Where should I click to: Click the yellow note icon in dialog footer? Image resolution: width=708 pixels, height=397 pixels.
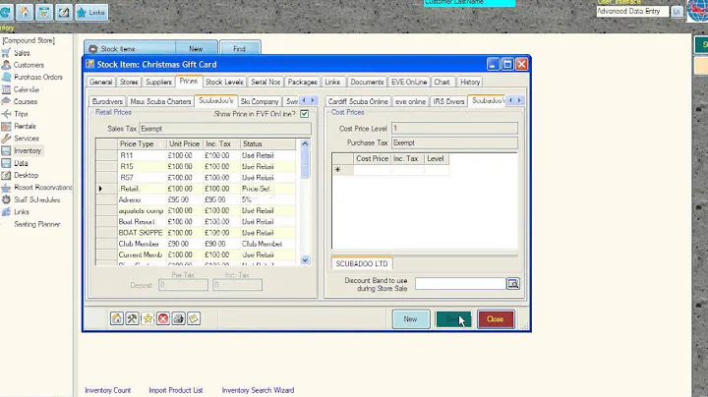(194, 318)
